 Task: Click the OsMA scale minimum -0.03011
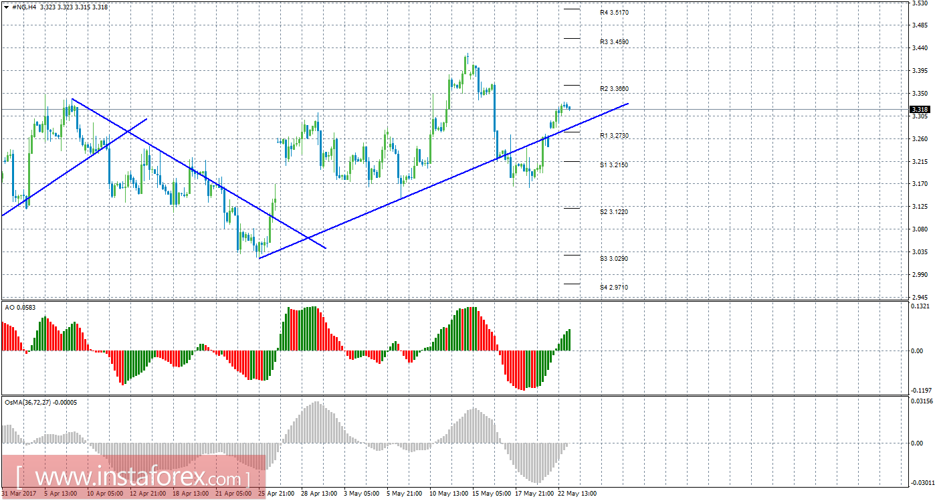922,482
